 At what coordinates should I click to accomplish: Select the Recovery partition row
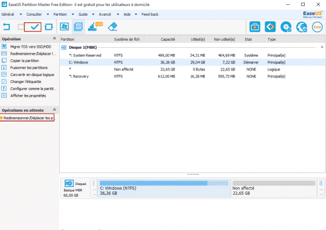pyautogui.click(x=192, y=76)
